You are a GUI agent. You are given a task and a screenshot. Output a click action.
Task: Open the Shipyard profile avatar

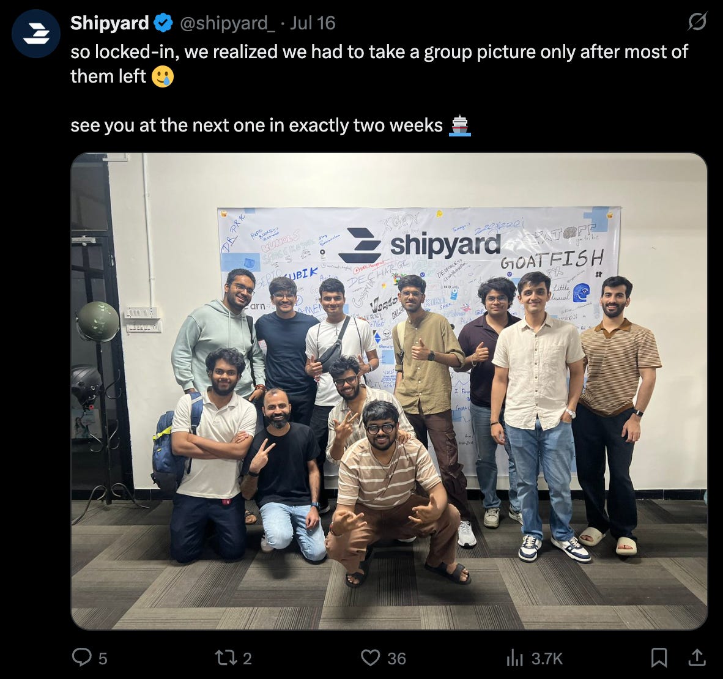tap(36, 34)
